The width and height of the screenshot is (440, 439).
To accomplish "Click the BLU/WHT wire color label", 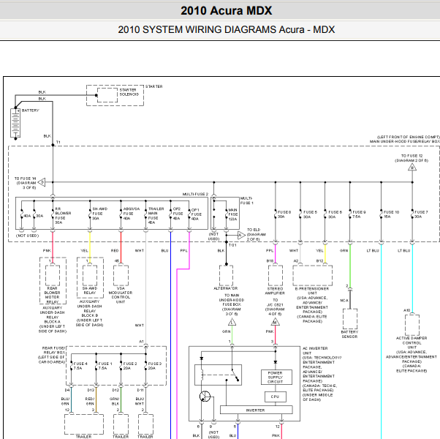I will click(x=140, y=402).
